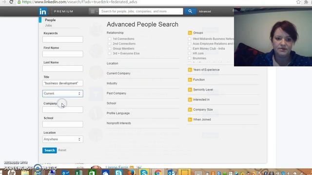This screenshot has width=312, height=175.
Task: Click the Title field containing business development
Action: point(63,83)
